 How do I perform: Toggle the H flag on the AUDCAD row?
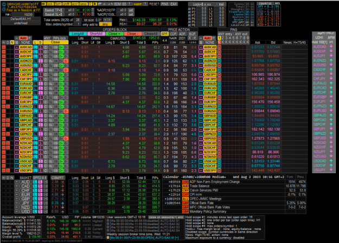click(x=4, y=47)
